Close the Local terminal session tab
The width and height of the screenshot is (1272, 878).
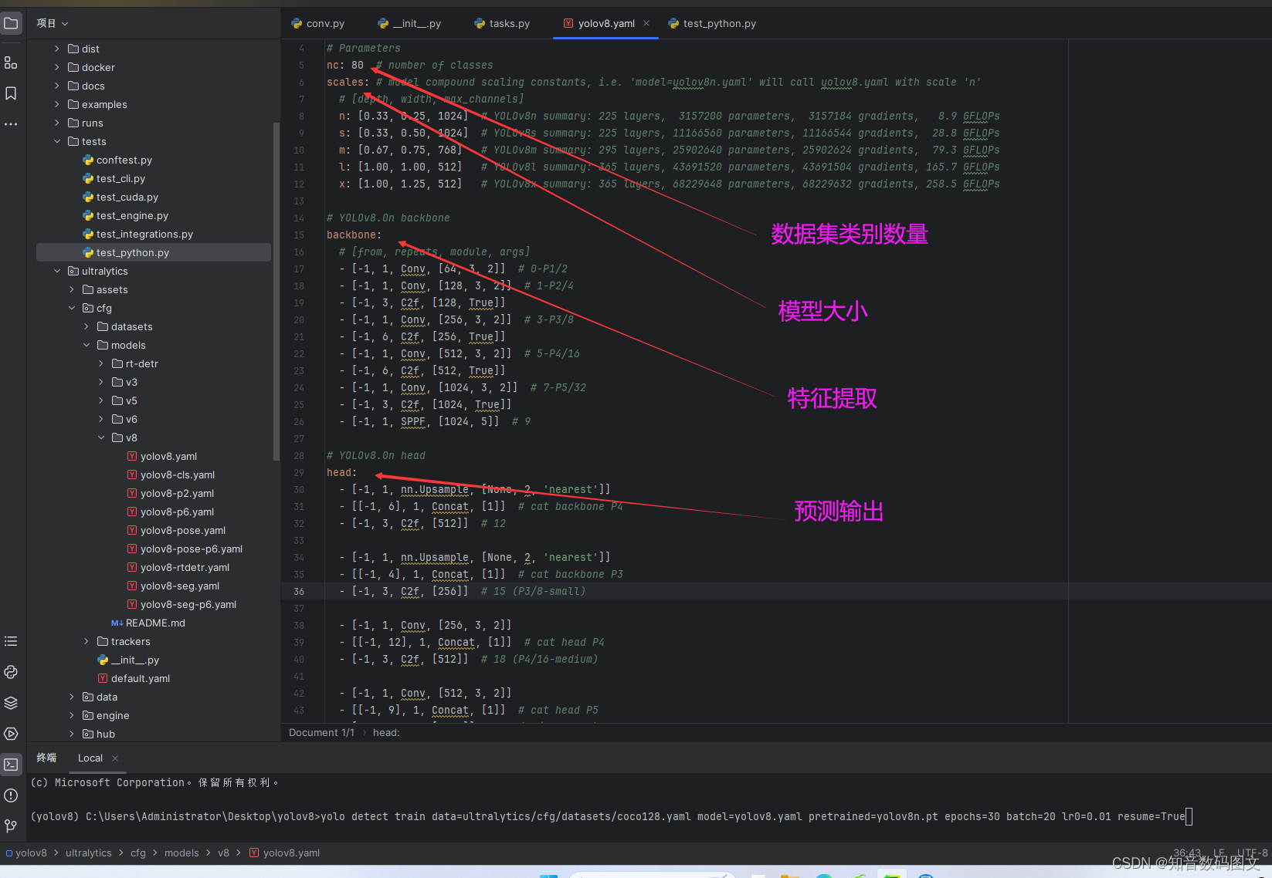pos(115,758)
